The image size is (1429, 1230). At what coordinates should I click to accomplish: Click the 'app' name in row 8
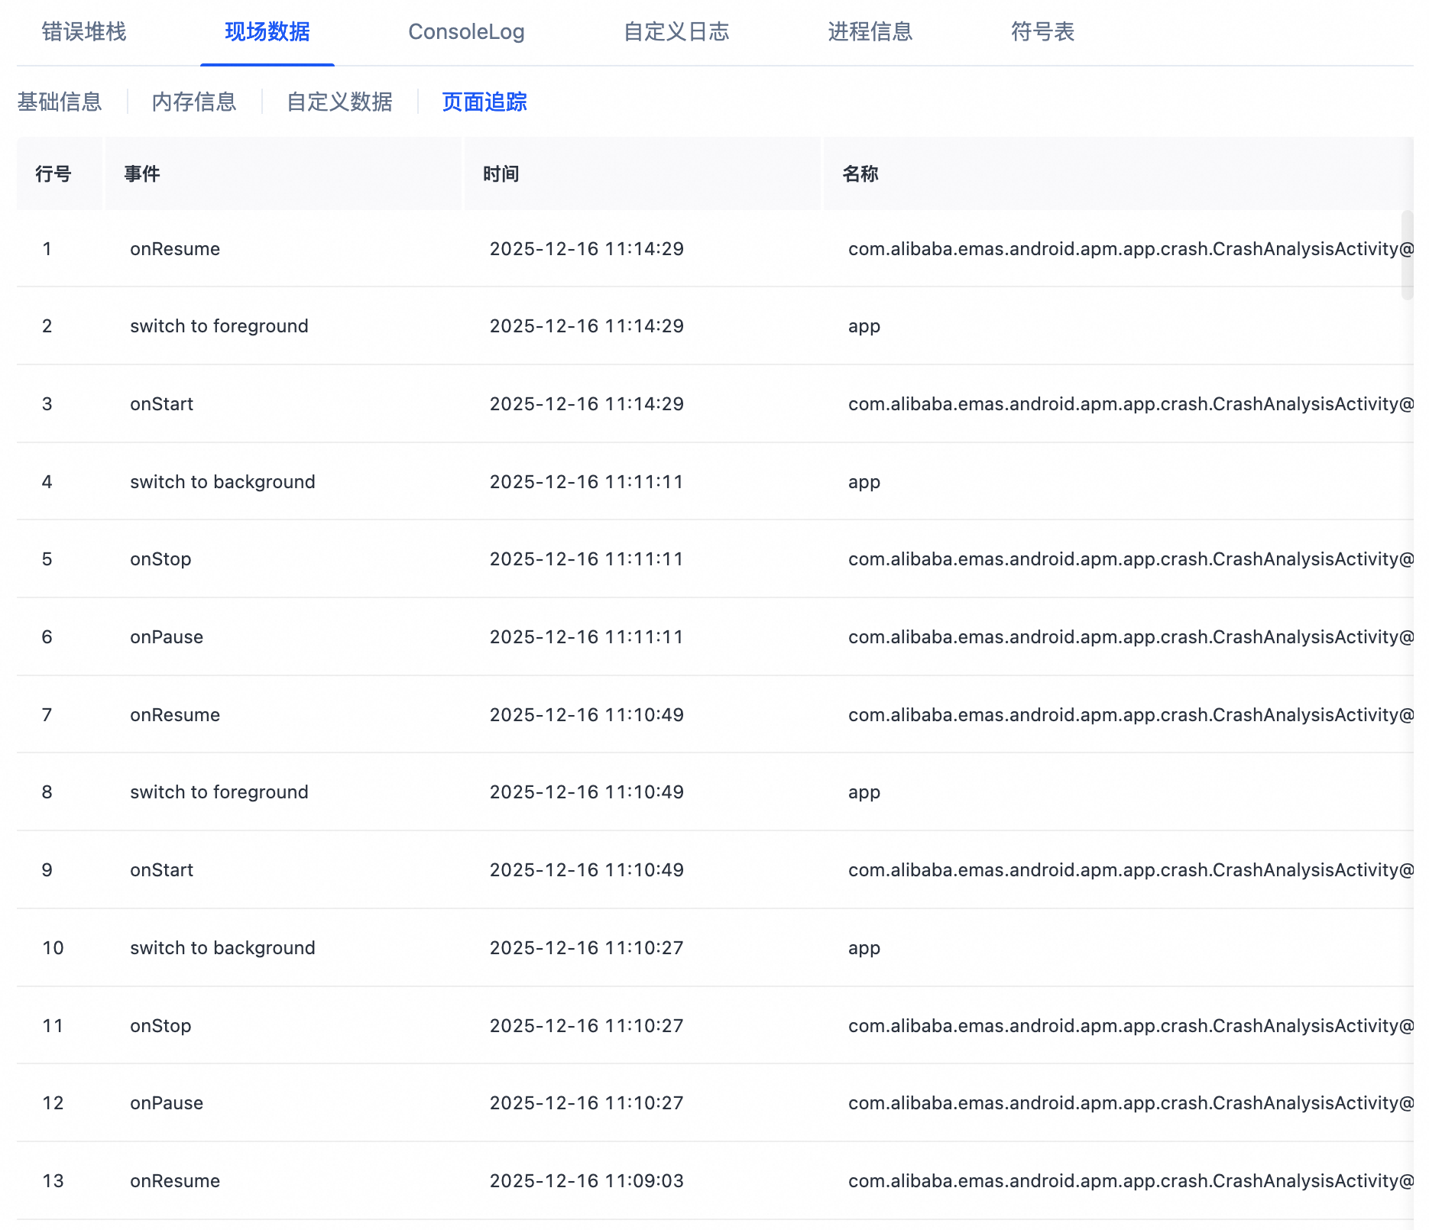coord(864,793)
